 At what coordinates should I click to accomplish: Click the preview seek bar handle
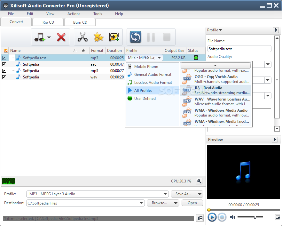[209, 210]
